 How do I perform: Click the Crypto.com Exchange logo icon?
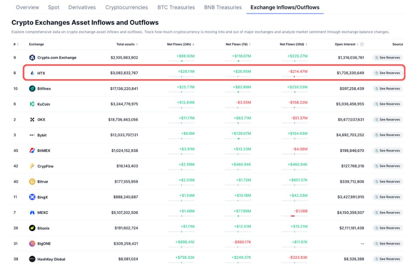tap(32, 57)
